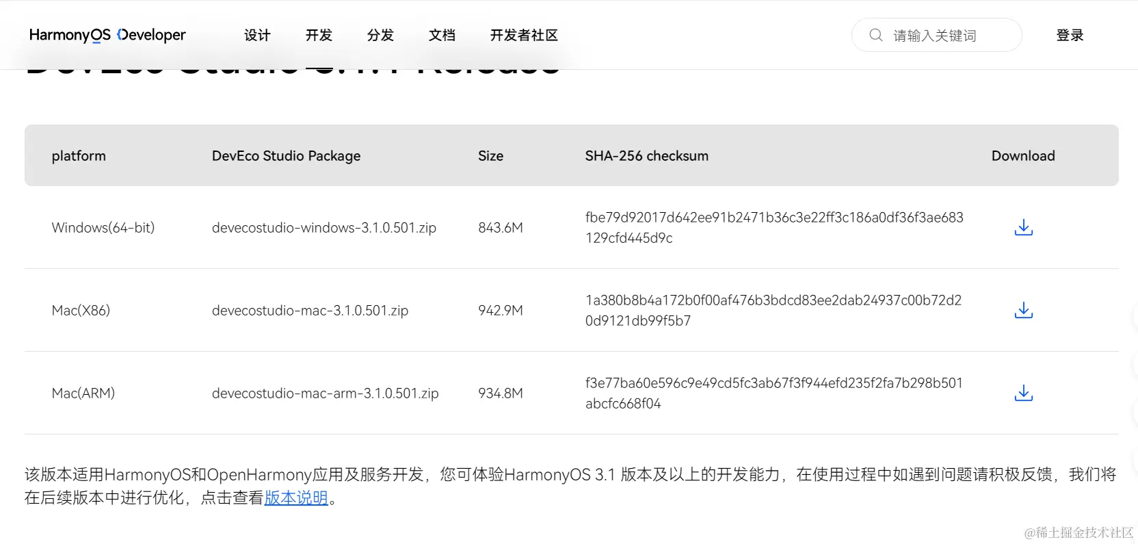Click the HarmonyOS Developer logo
1138x544 pixels.
[107, 35]
